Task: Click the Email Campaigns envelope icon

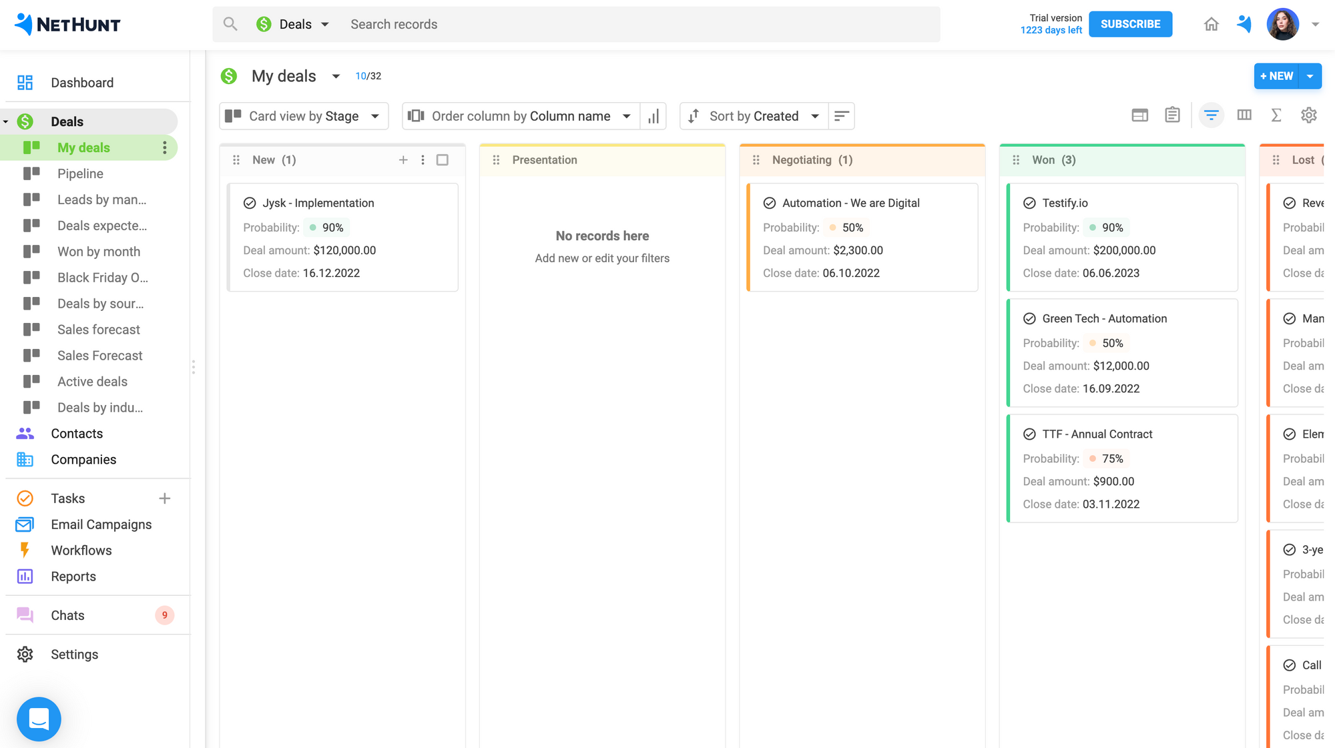Action: point(25,523)
